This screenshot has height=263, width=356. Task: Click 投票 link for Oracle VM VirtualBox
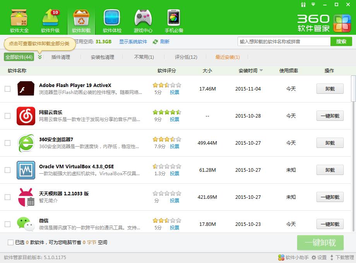click(x=175, y=174)
